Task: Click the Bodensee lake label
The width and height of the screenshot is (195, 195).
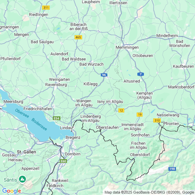Action: pyautogui.click(x=39, y=124)
